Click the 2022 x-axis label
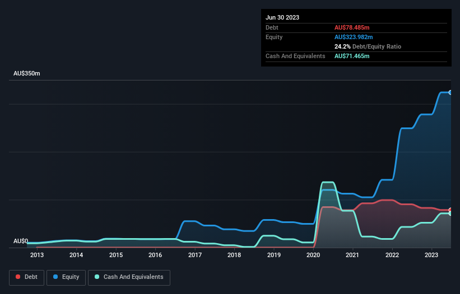This screenshot has height=294, width=460. tap(392, 255)
